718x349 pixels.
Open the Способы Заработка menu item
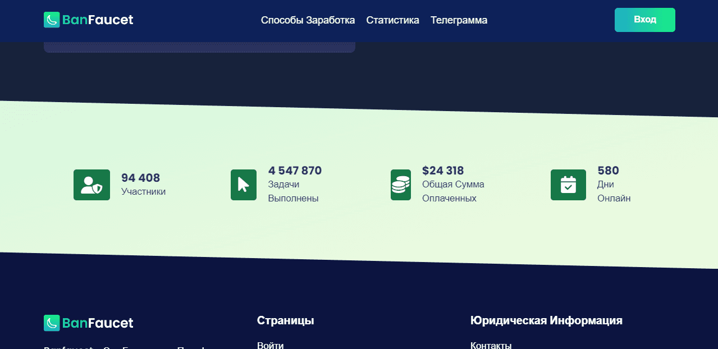tap(308, 20)
